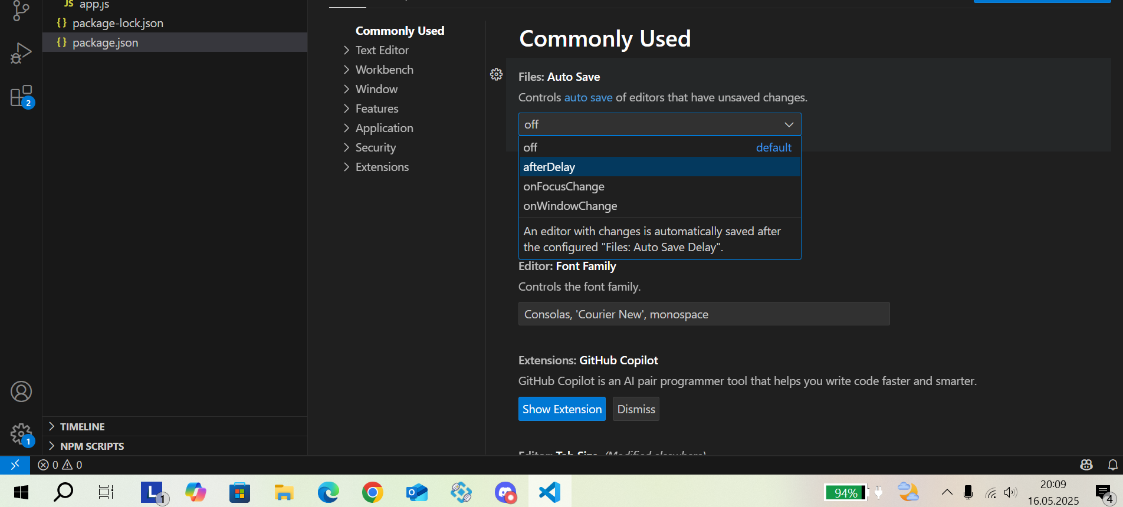The width and height of the screenshot is (1123, 507).
Task: Open the Manage gear in the activity bar
Action: point(21,435)
